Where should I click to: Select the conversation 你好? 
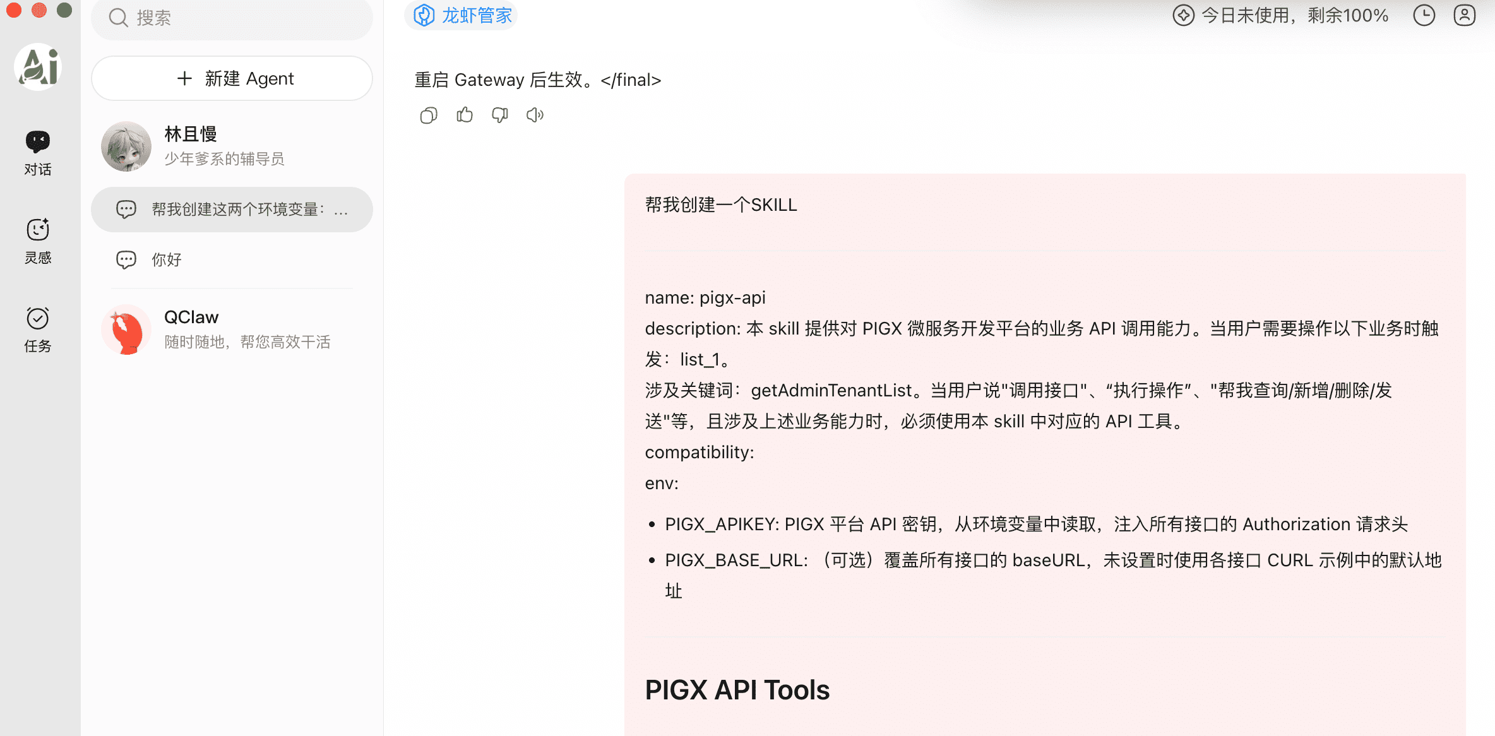pyautogui.click(x=166, y=259)
